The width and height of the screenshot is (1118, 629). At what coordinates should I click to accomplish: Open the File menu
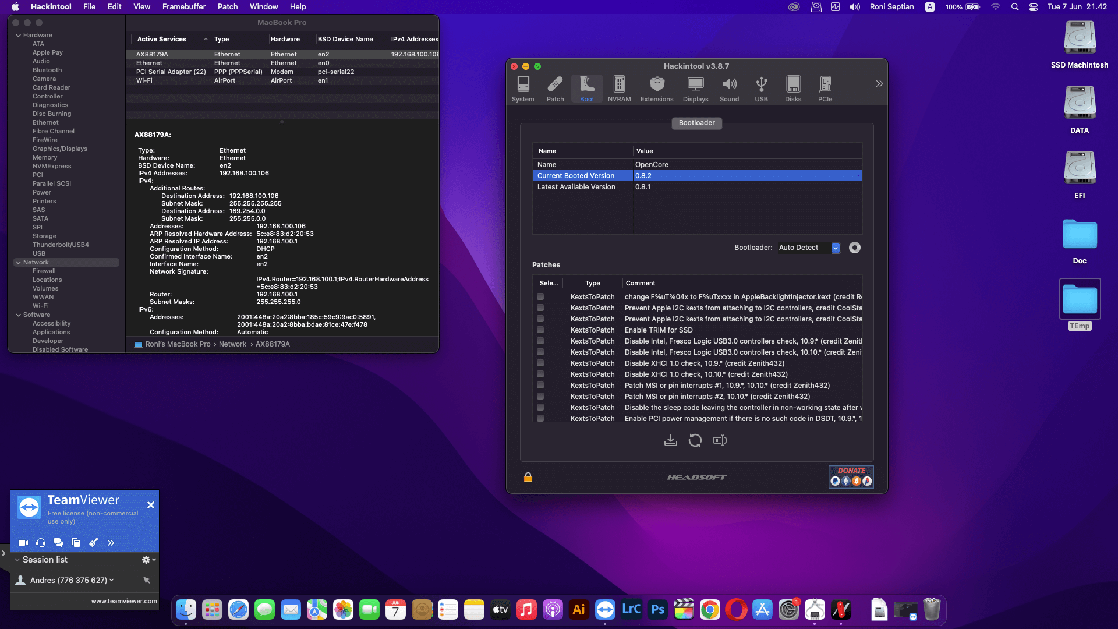tap(89, 7)
